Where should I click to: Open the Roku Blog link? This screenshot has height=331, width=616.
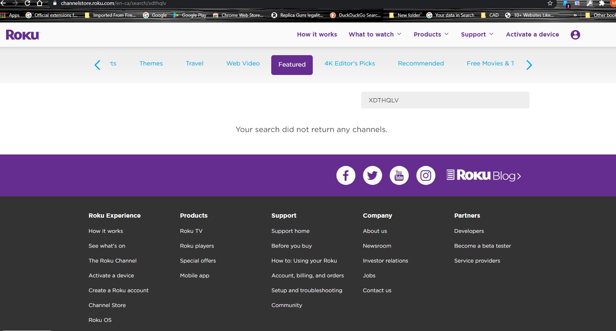(484, 175)
